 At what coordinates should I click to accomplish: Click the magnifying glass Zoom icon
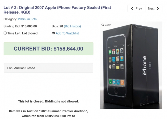(103, 25)
